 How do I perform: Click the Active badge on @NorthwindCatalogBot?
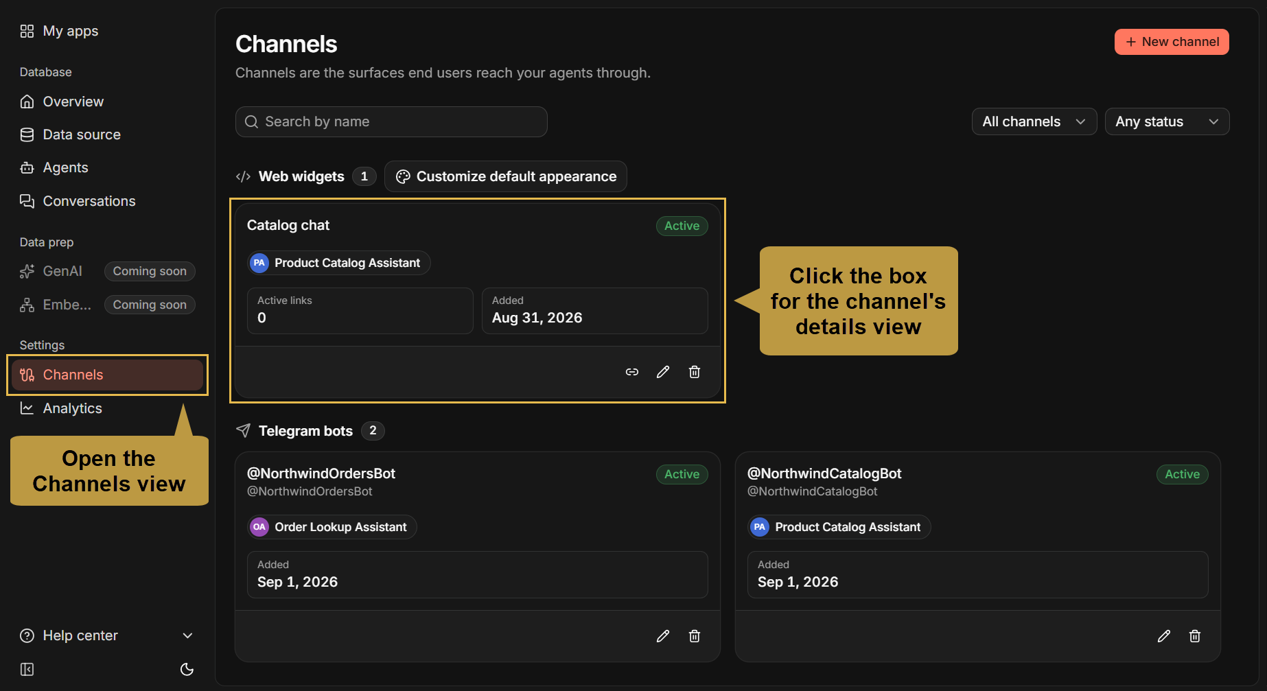point(1182,474)
